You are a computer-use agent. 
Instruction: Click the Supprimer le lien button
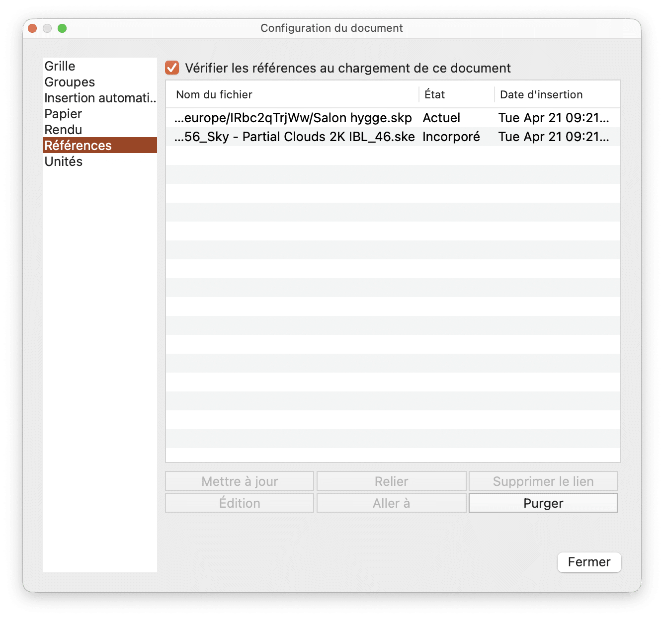coord(543,481)
